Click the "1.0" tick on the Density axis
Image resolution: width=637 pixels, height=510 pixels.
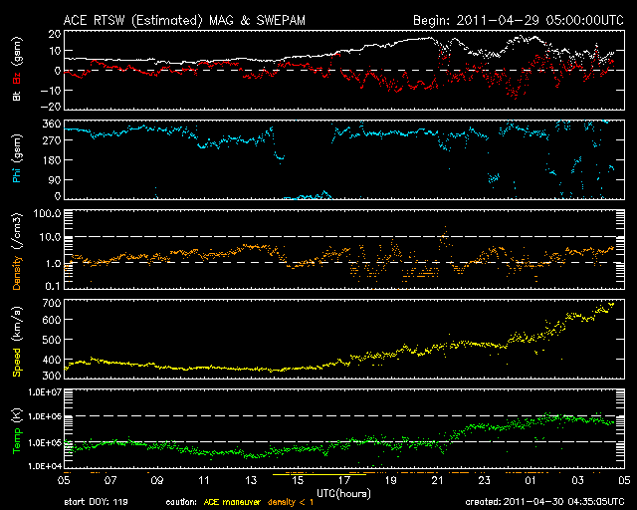pyautogui.click(x=53, y=264)
